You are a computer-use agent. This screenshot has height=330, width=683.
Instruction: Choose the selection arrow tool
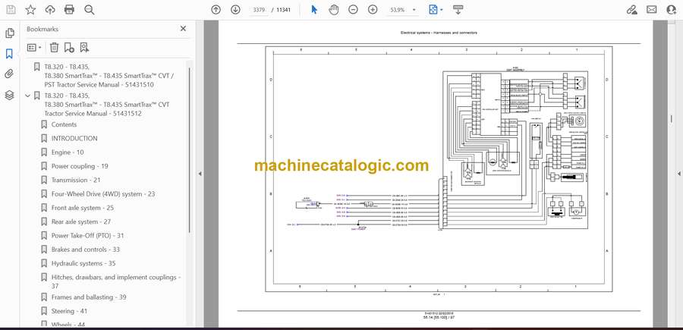pyautogui.click(x=314, y=10)
